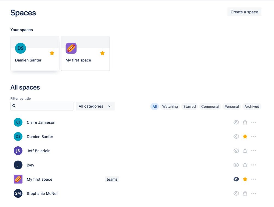Switch to the Watching filter
Screen dimensions: 274x207
tap(170, 106)
